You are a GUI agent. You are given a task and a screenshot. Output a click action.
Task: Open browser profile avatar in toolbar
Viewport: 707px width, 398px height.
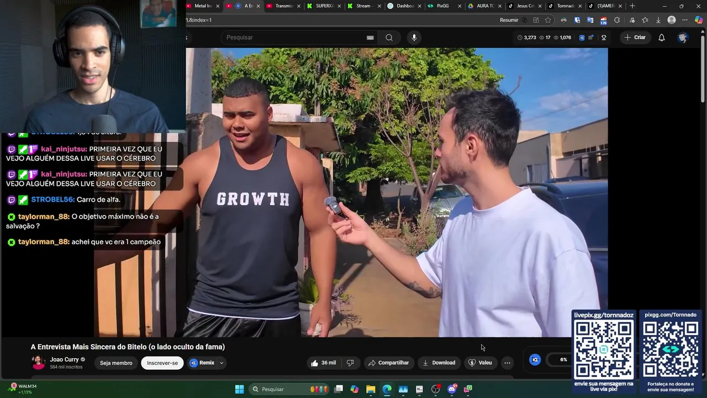click(672, 20)
